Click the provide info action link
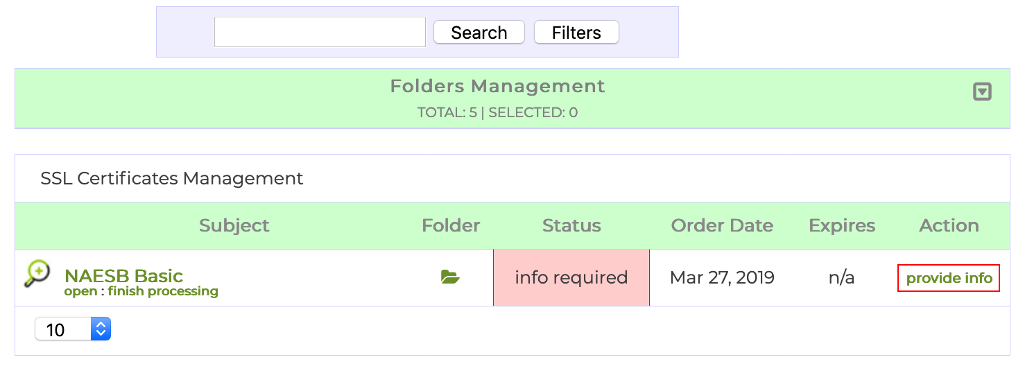 pyautogui.click(x=949, y=278)
